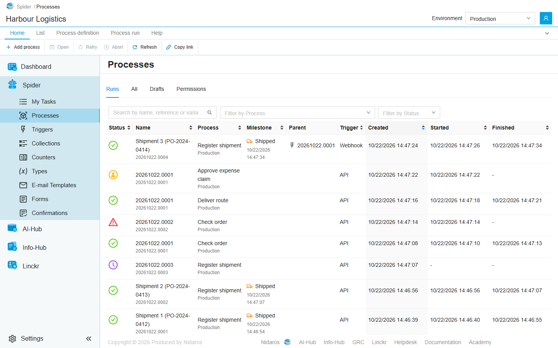Click the Copy link toolbar button
This screenshot has height=348, width=558.
[x=179, y=47]
